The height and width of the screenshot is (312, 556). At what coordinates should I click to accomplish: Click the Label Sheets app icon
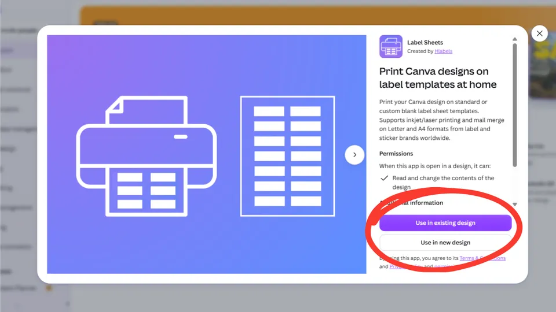391,46
